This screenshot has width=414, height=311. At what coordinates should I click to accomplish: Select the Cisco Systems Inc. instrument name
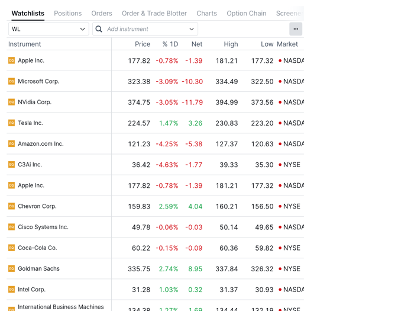[43, 227]
